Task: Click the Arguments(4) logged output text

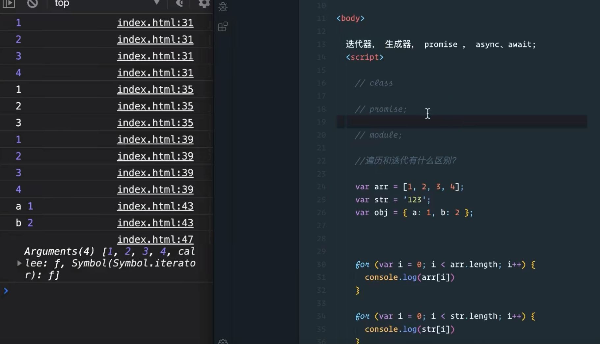Action: point(110,263)
